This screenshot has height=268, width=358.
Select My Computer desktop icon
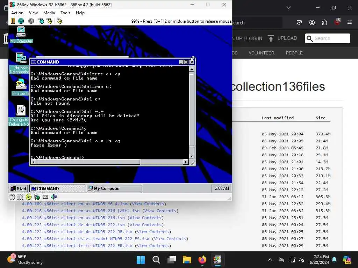pos(21,35)
